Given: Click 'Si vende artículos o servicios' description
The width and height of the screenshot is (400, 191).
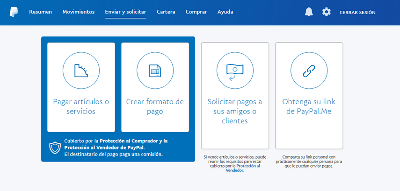Looking at the screenshot, I should click(235, 164).
